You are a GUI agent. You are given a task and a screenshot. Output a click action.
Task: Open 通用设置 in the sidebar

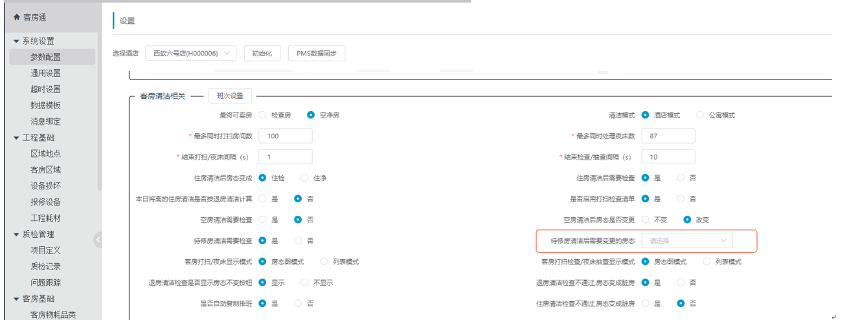tap(45, 73)
